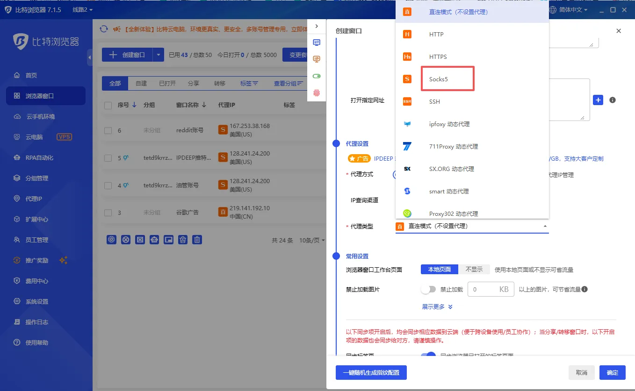Expand 展示更多 settings
This screenshot has width=635, height=391.
[437, 307]
